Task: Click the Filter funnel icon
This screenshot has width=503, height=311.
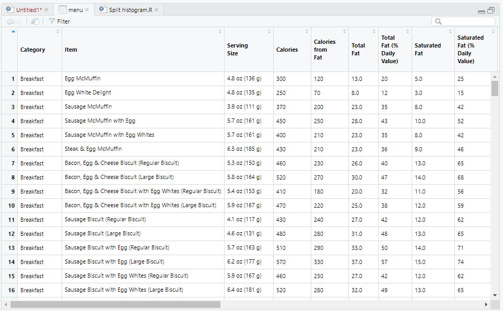Action: point(51,21)
